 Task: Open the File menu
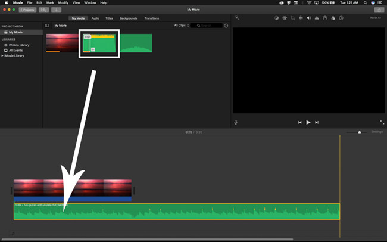[30, 3]
